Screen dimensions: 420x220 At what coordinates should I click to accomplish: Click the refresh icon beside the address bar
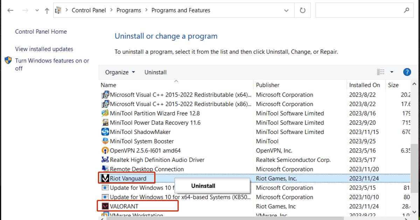click(x=302, y=10)
